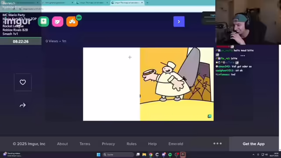
Task: Switch to the Lightshot browser tab
Action: pyautogui.click(x=58, y=3)
